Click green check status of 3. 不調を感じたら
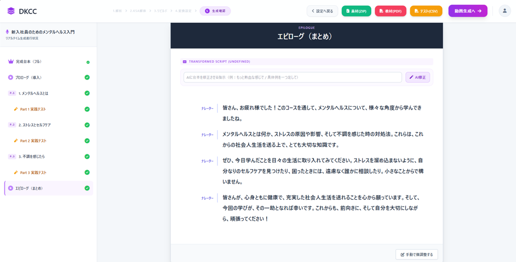516x262 pixels. click(x=87, y=157)
